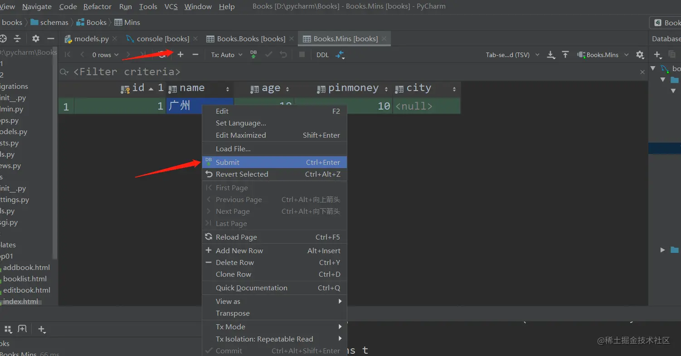Hide the Project panel with the minus icon
This screenshot has height=356, width=681.
[51, 38]
